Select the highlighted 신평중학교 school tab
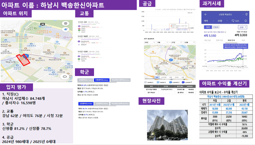255x145 pixels. (102, 80)
